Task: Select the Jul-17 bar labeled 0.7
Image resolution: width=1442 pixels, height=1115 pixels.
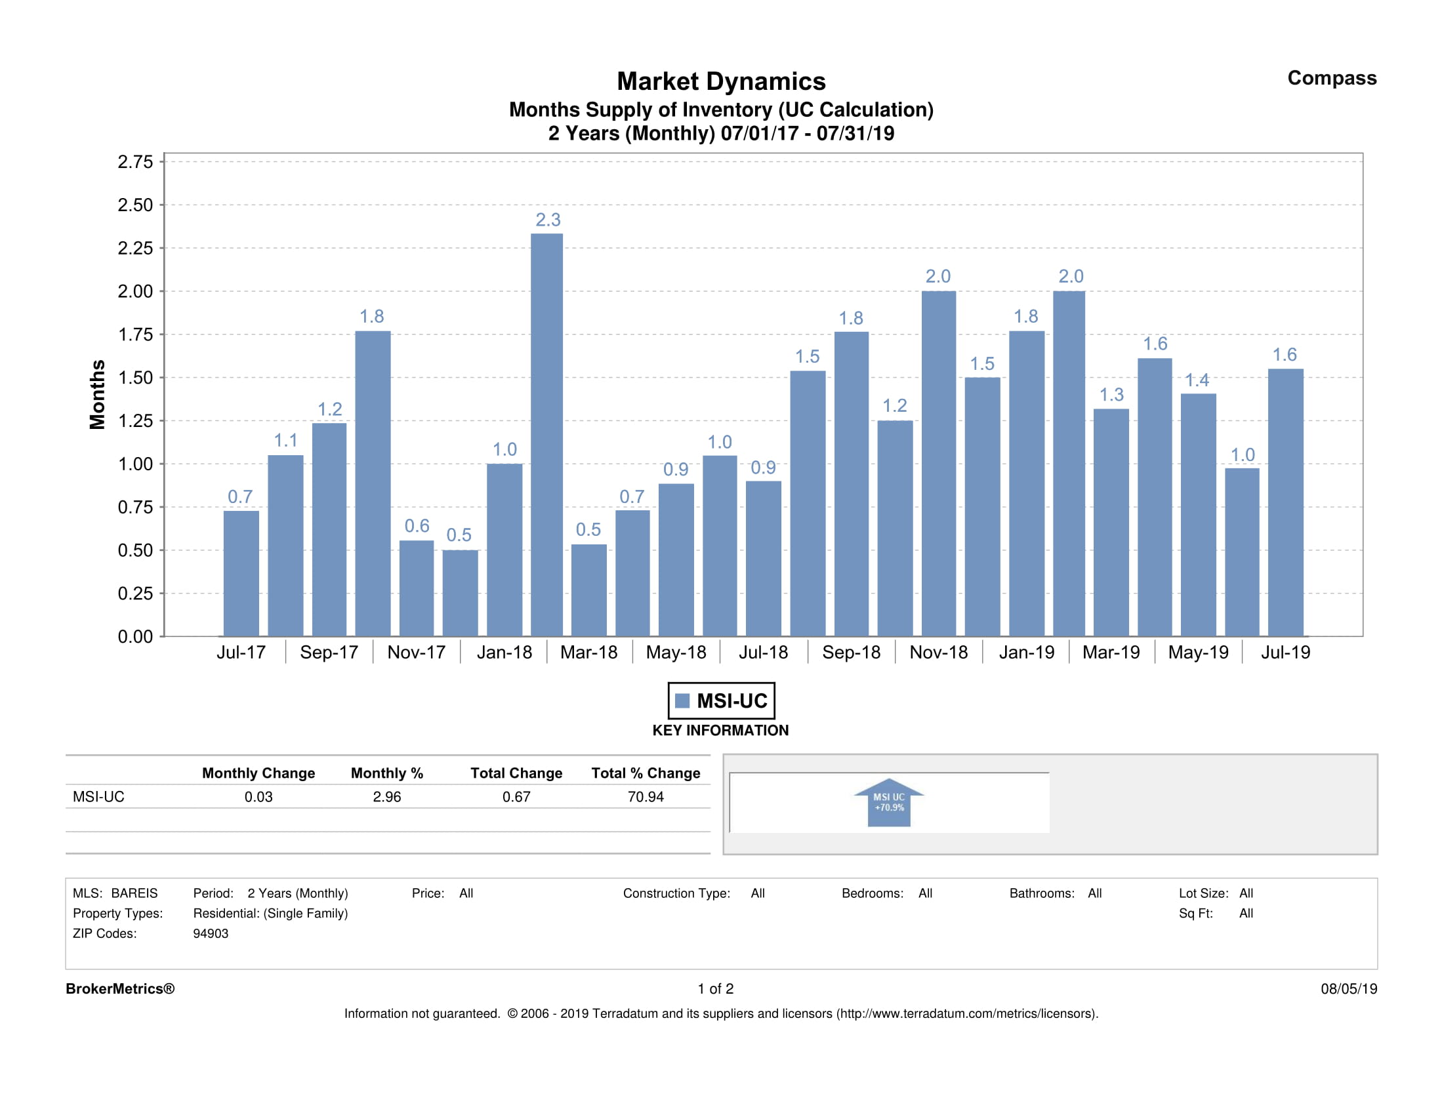Action: [241, 573]
